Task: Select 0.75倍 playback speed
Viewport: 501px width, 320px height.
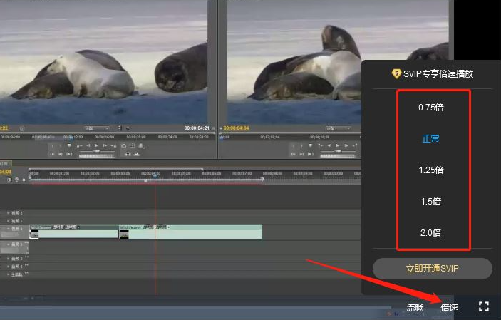Action: tap(431, 107)
